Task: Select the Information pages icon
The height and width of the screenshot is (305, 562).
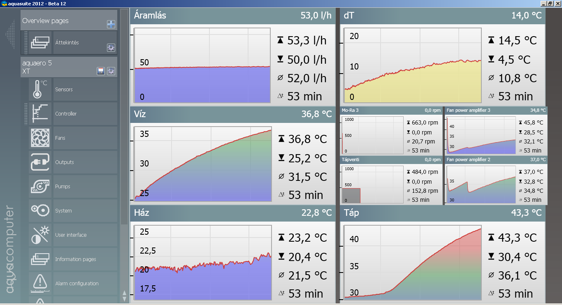Action: click(x=41, y=259)
